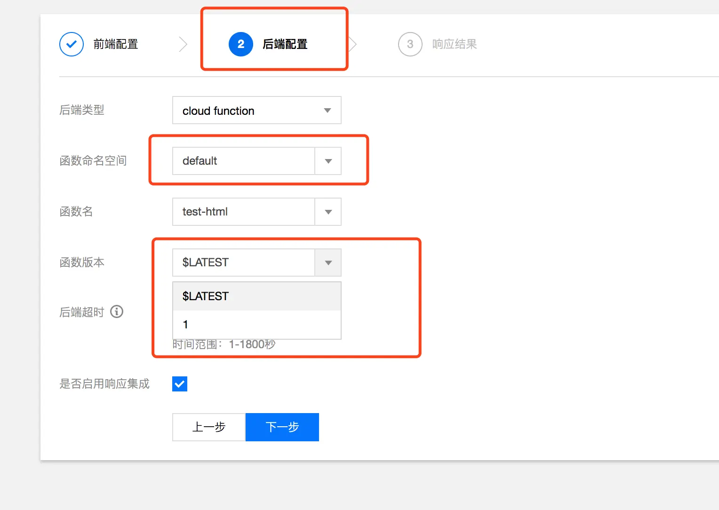The width and height of the screenshot is (719, 510).
Task: Click the 后端超时 label text
Action: tap(82, 312)
